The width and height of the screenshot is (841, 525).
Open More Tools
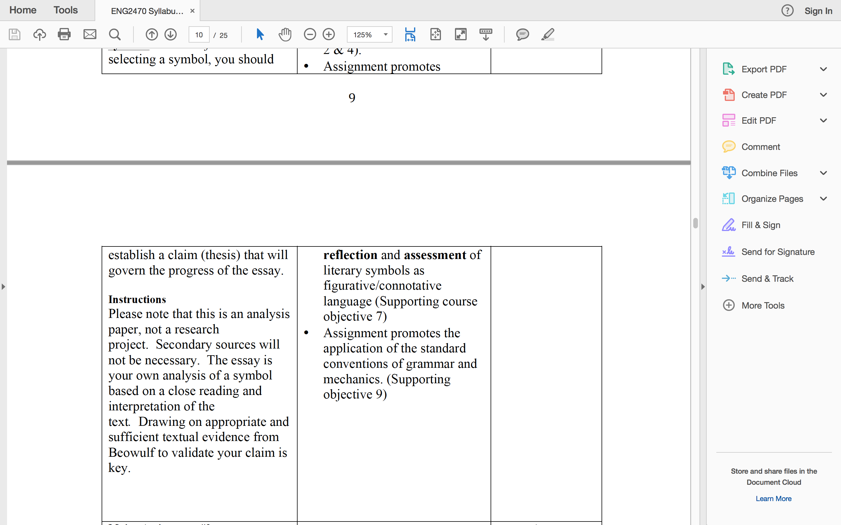[x=763, y=305]
